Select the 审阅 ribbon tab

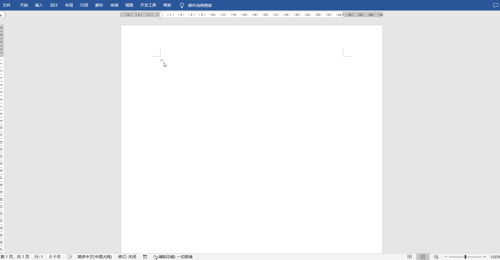(x=114, y=5)
